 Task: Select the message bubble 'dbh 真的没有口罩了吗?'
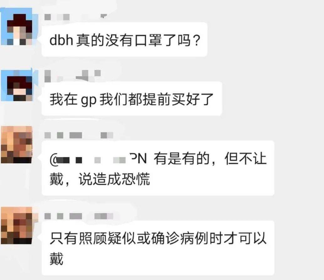coord(125,39)
